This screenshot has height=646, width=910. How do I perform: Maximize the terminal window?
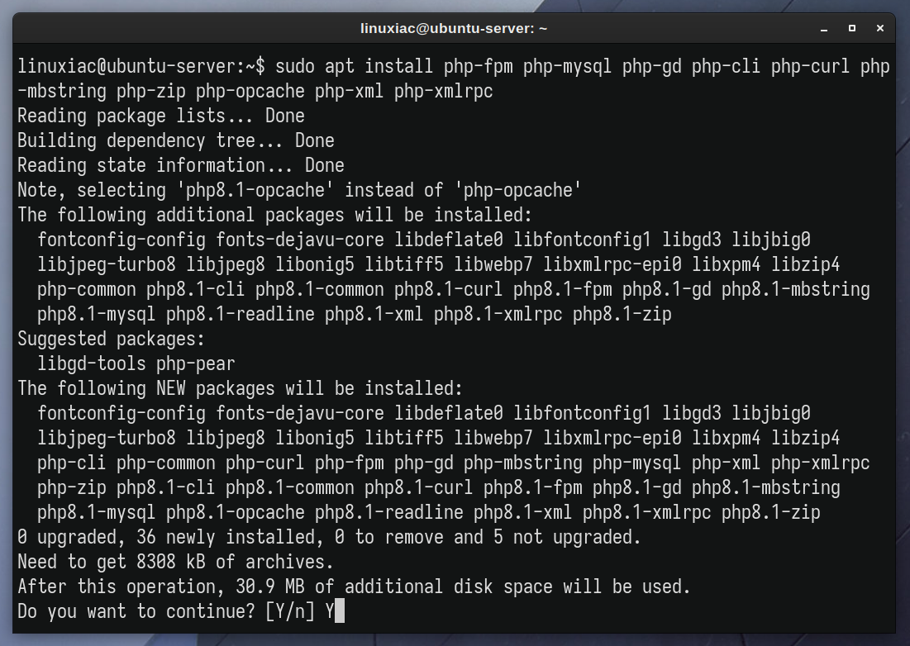(852, 28)
